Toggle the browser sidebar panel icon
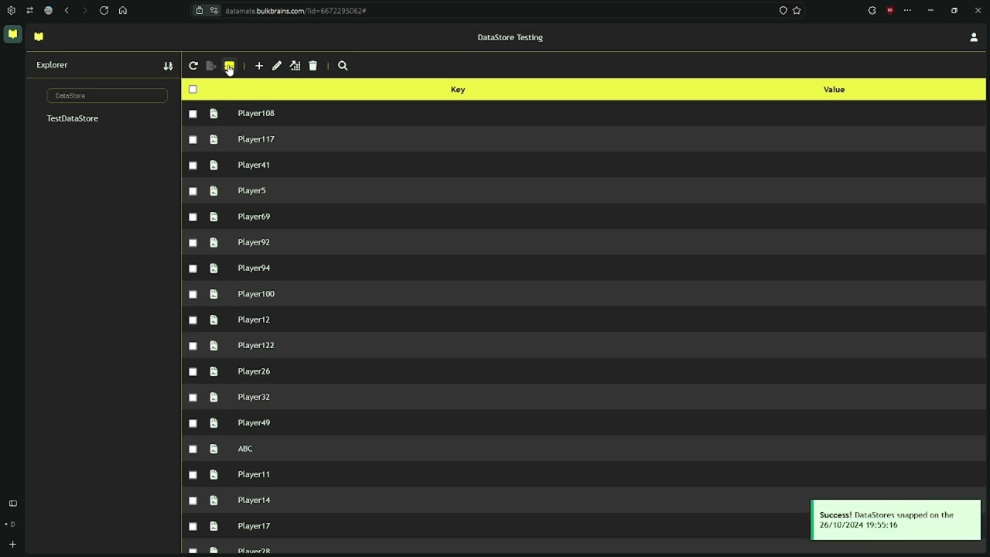 [12, 504]
